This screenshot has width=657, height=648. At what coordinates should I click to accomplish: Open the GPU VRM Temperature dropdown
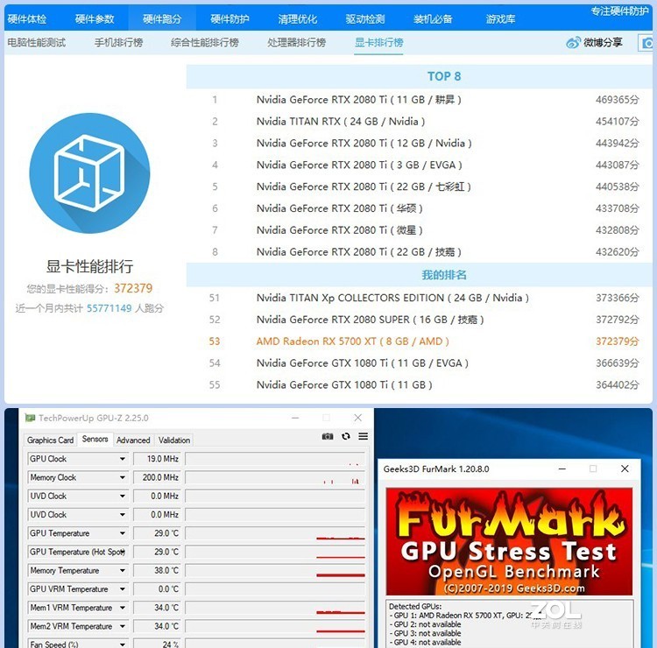tap(123, 589)
